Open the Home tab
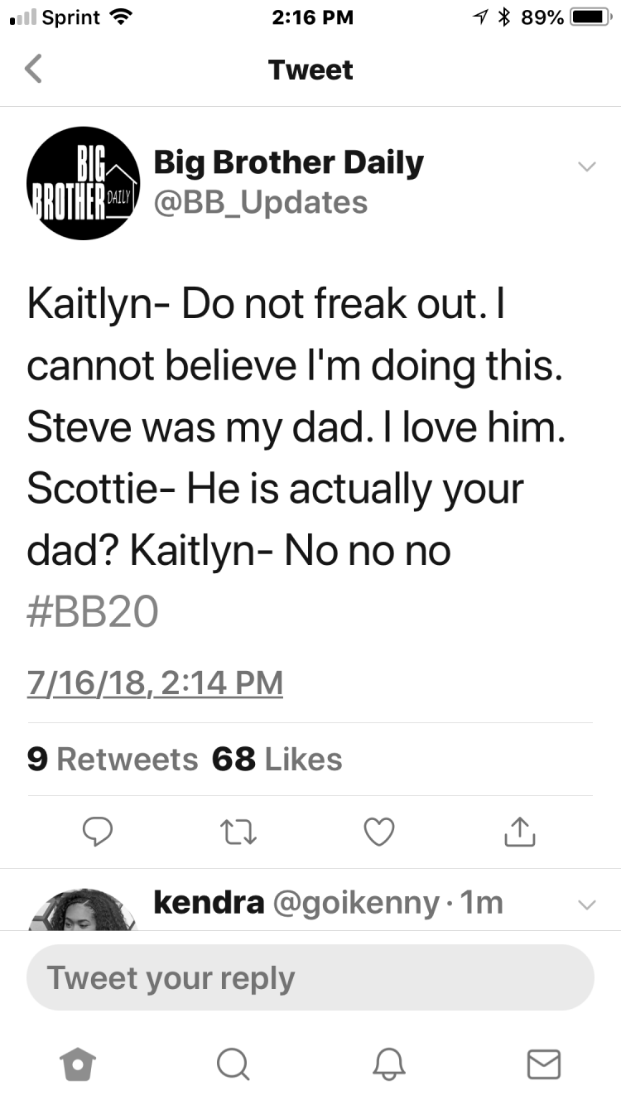This screenshot has width=621, height=1105. [x=78, y=1062]
